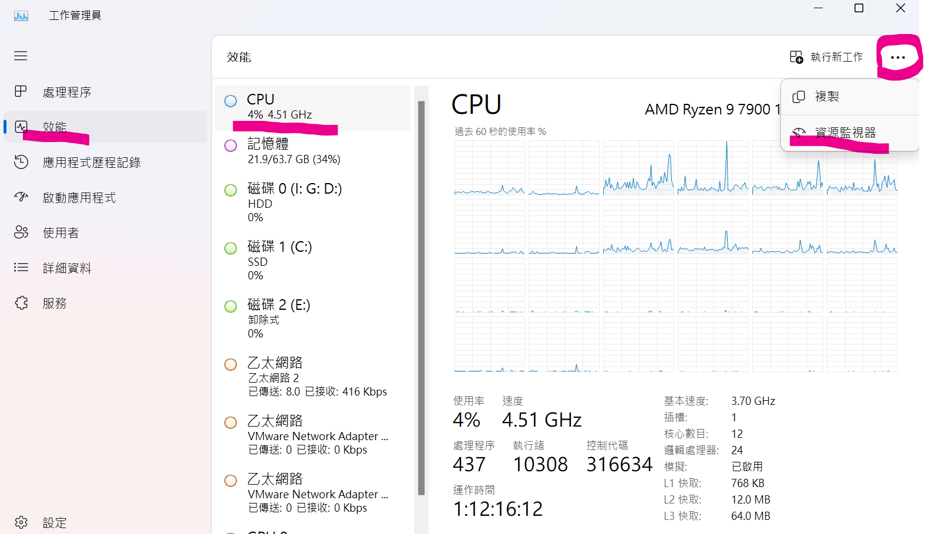Open the 詳細資料 details list icon
Image resolution: width=925 pixels, height=534 pixels.
click(x=21, y=268)
